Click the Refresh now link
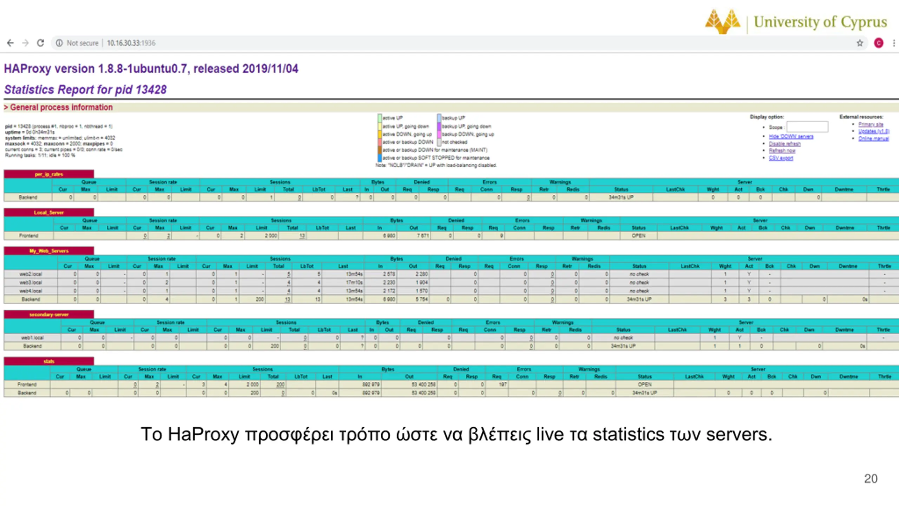The image size is (899, 506). pyautogui.click(x=782, y=151)
